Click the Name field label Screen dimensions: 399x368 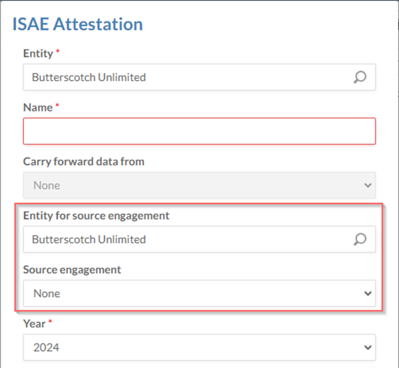click(38, 107)
